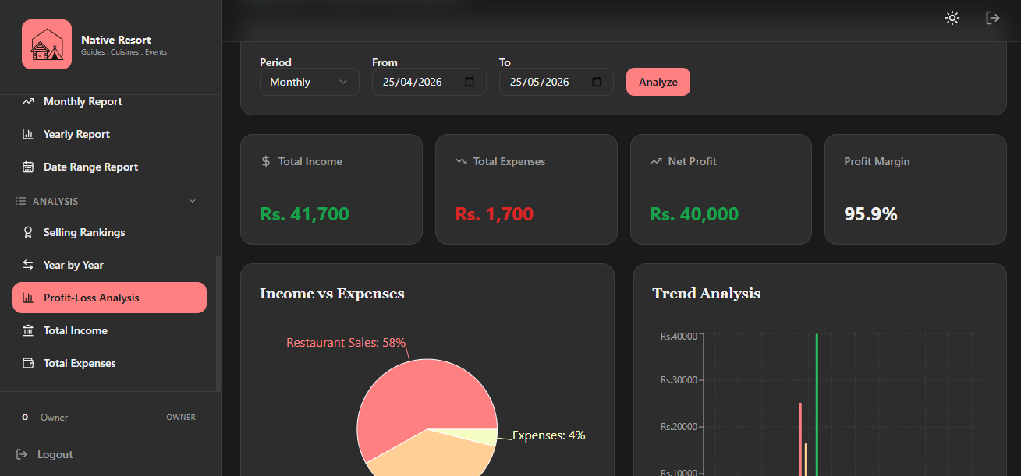Click the Native Resort cabin logo
The width and height of the screenshot is (1021, 476).
tap(47, 44)
